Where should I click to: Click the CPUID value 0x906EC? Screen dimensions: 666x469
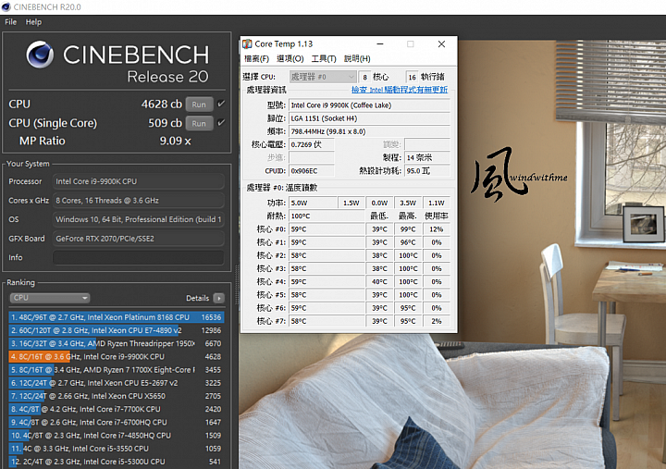[x=312, y=171]
